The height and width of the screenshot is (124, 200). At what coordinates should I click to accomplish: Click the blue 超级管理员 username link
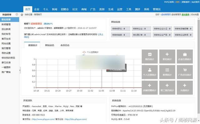pos(166,15)
